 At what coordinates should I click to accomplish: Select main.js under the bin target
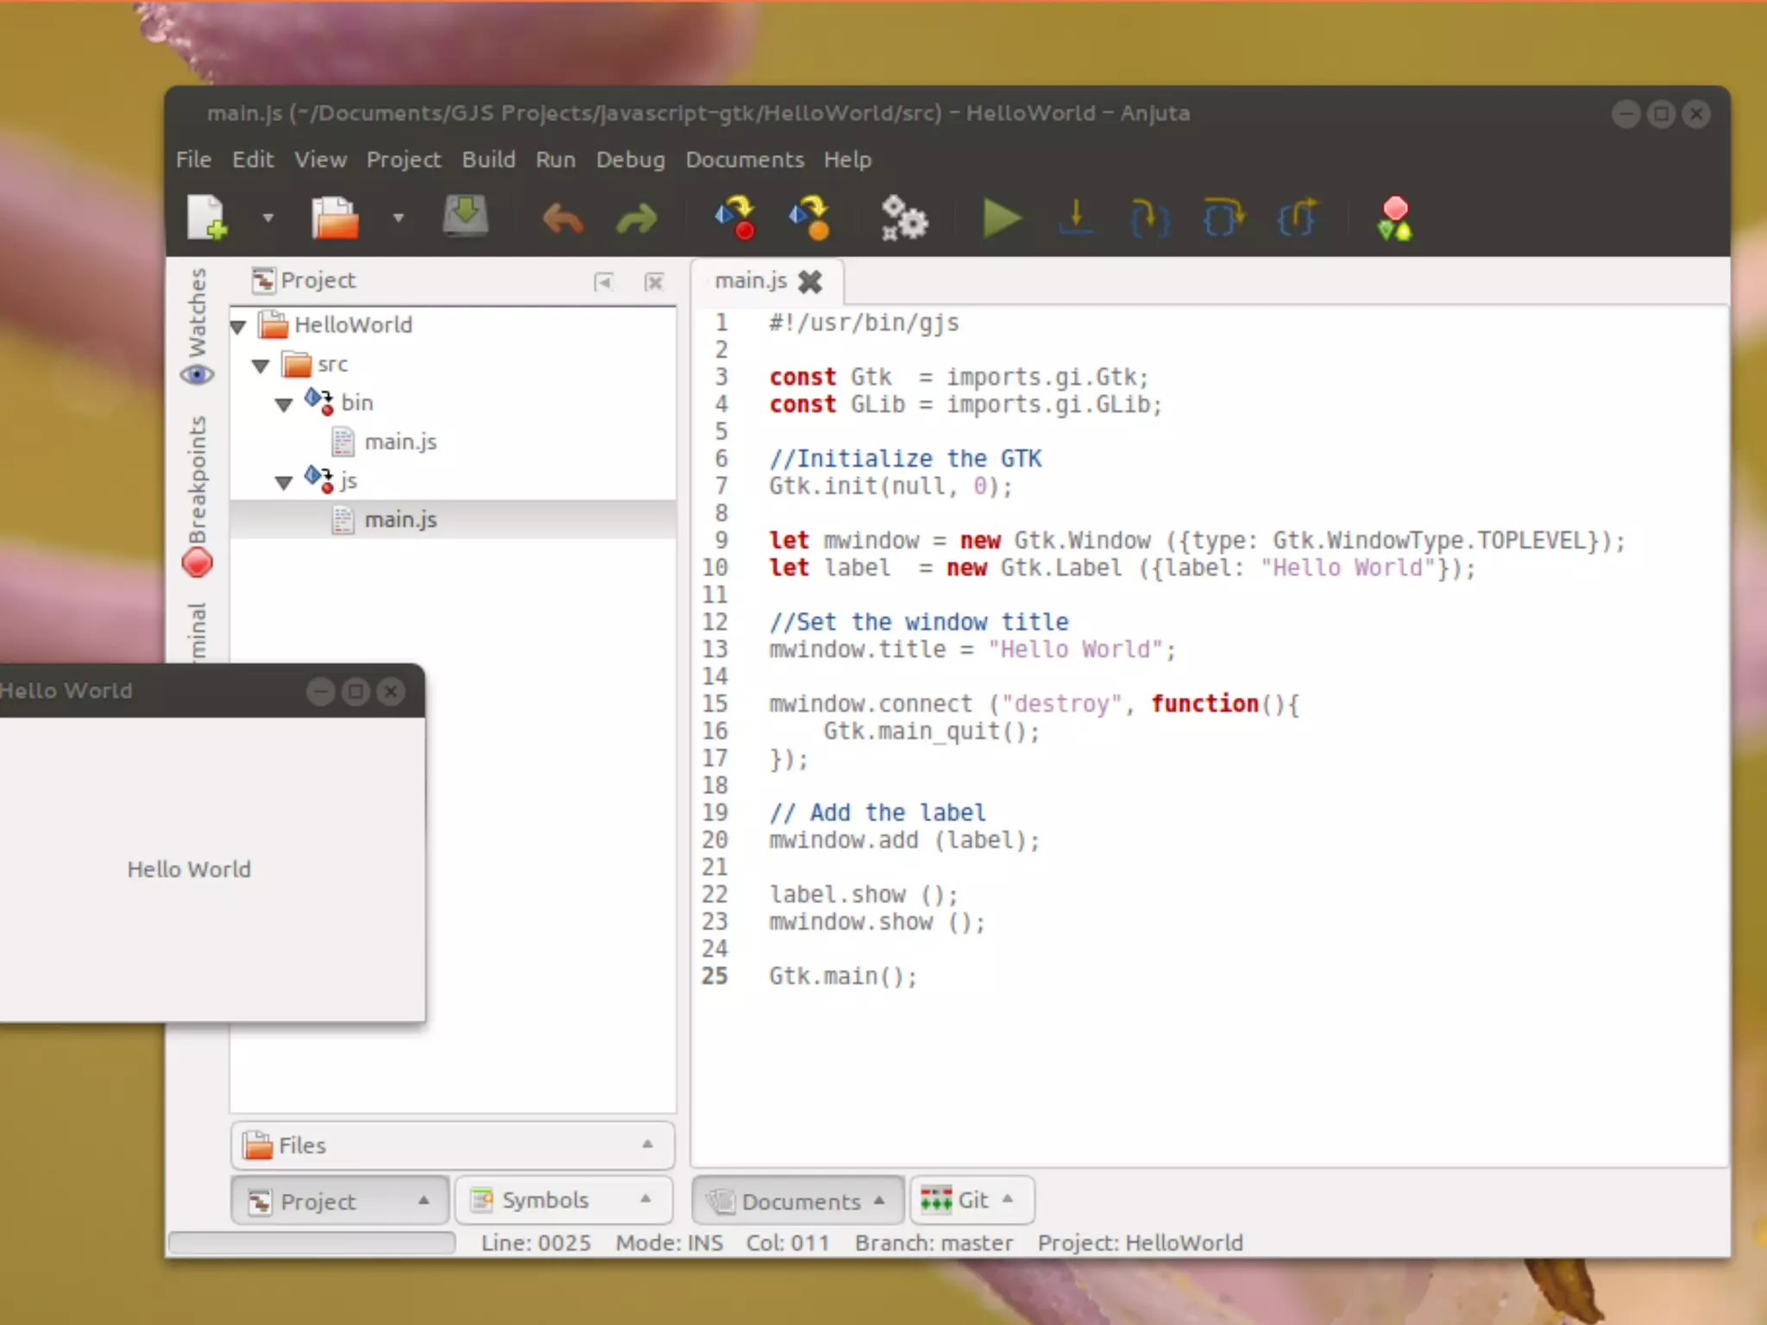coord(400,442)
